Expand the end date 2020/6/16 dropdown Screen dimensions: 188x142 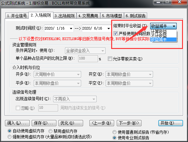click(109, 29)
